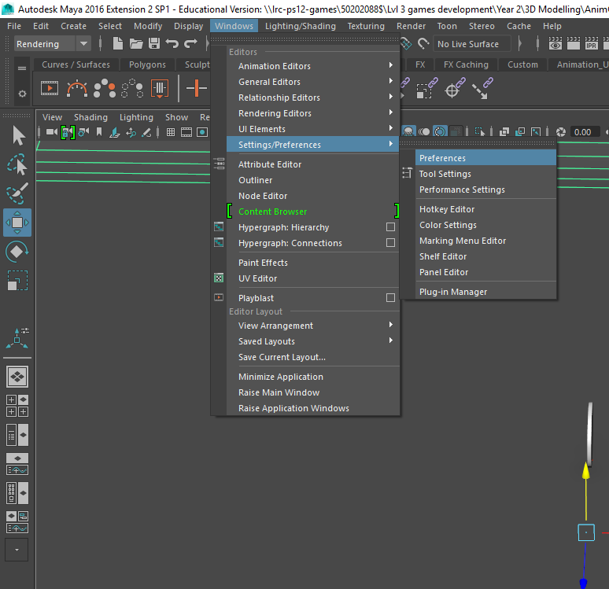Open Plug-in Manager from the submenu
Screen dimensions: 609x589
click(x=485, y=292)
